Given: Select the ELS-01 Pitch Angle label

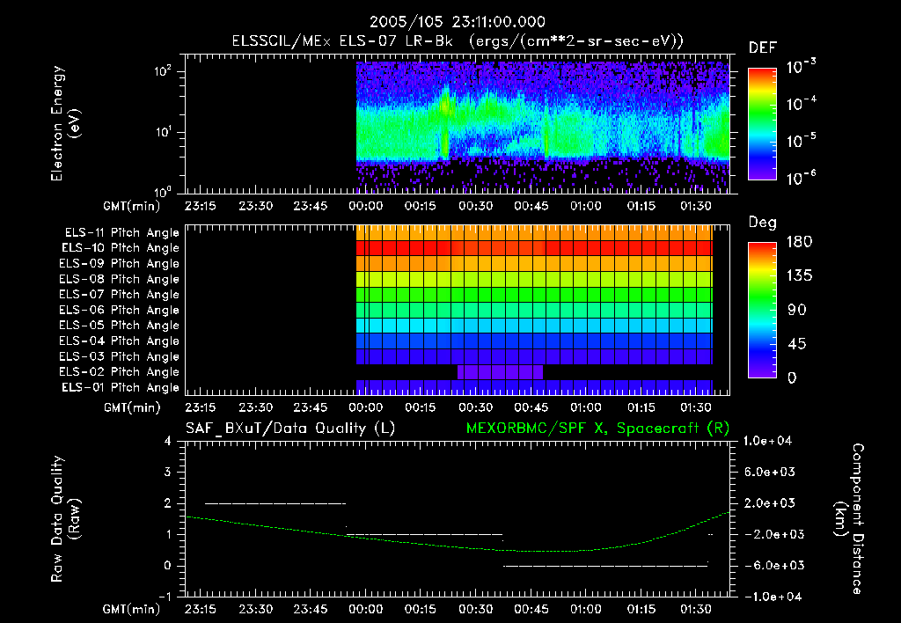Looking at the screenshot, I should (x=121, y=387).
